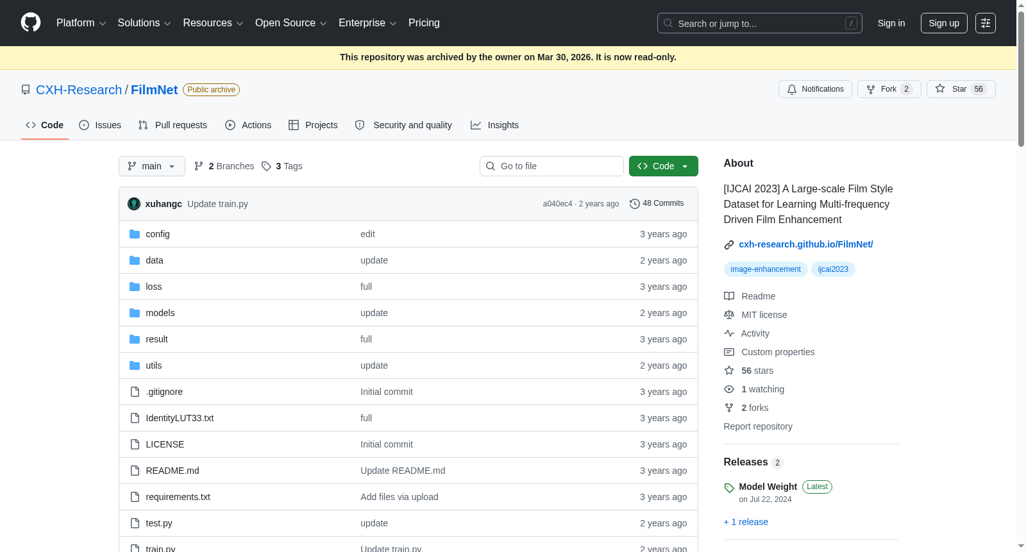Open the IdentityLUT33.txt file
The width and height of the screenshot is (1026, 552).
[x=180, y=418]
